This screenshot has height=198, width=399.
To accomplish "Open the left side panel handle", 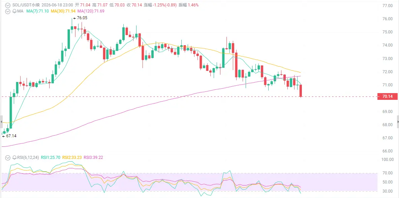I will click(x=1, y=121).
